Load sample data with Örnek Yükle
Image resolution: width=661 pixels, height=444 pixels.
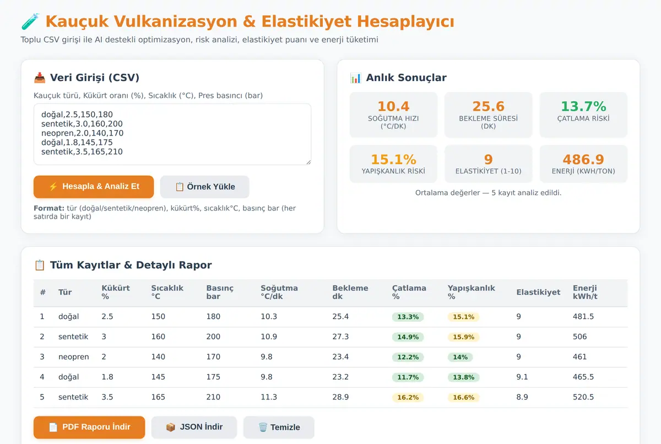pyautogui.click(x=205, y=187)
